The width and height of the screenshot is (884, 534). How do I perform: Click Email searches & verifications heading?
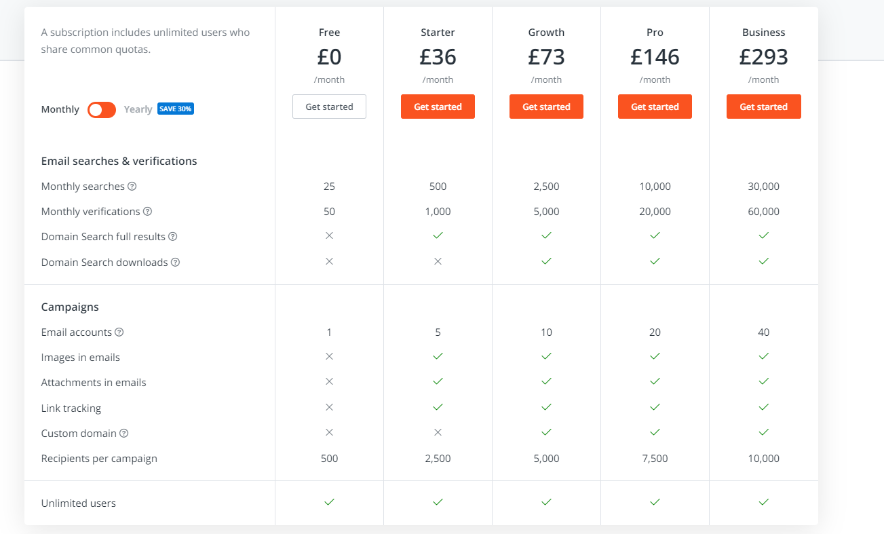119,161
